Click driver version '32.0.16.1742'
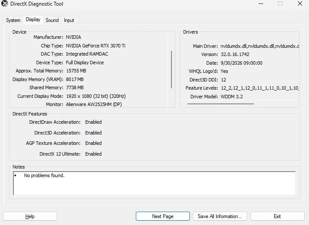The width and height of the screenshot is (309, 225). (x=235, y=54)
